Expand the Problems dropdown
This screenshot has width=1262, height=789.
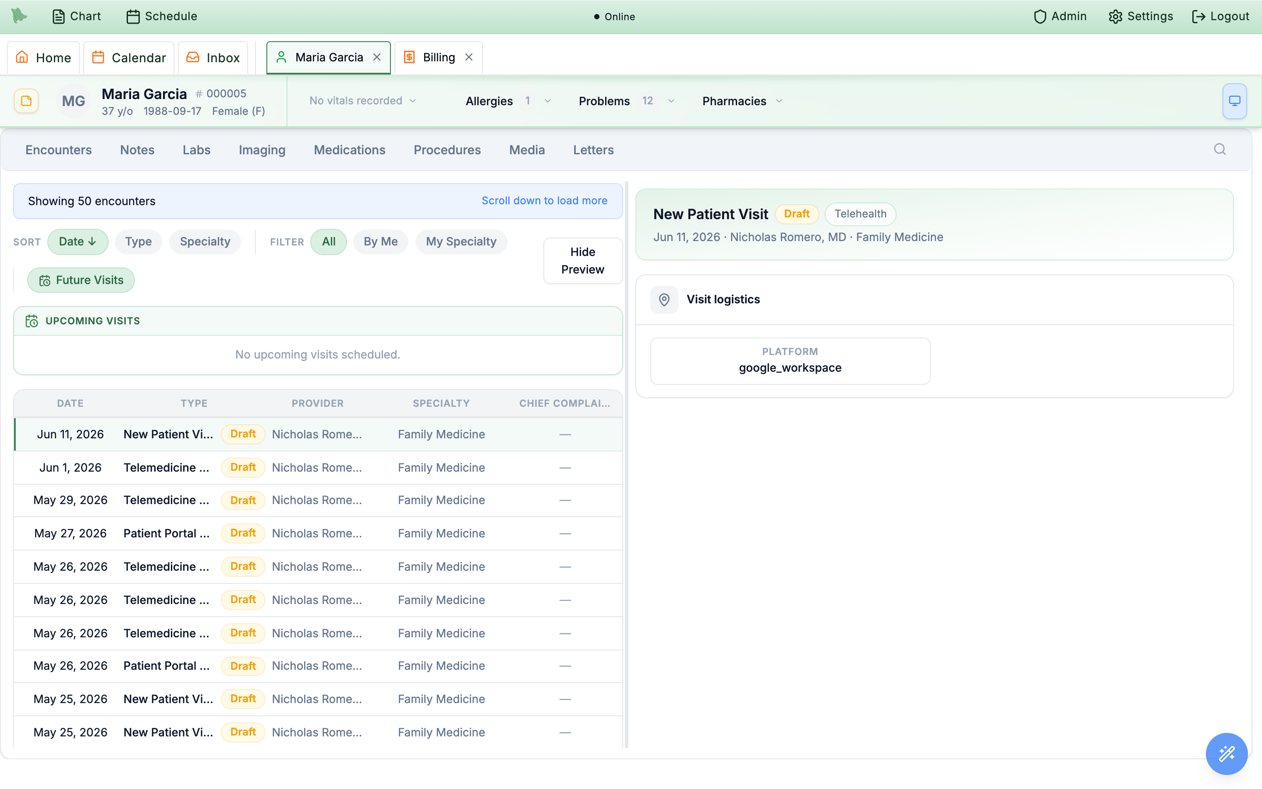(627, 101)
